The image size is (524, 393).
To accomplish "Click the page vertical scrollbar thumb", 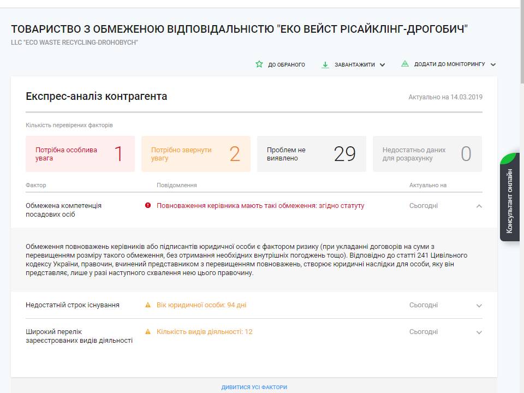I will pyautogui.click(x=522, y=42).
